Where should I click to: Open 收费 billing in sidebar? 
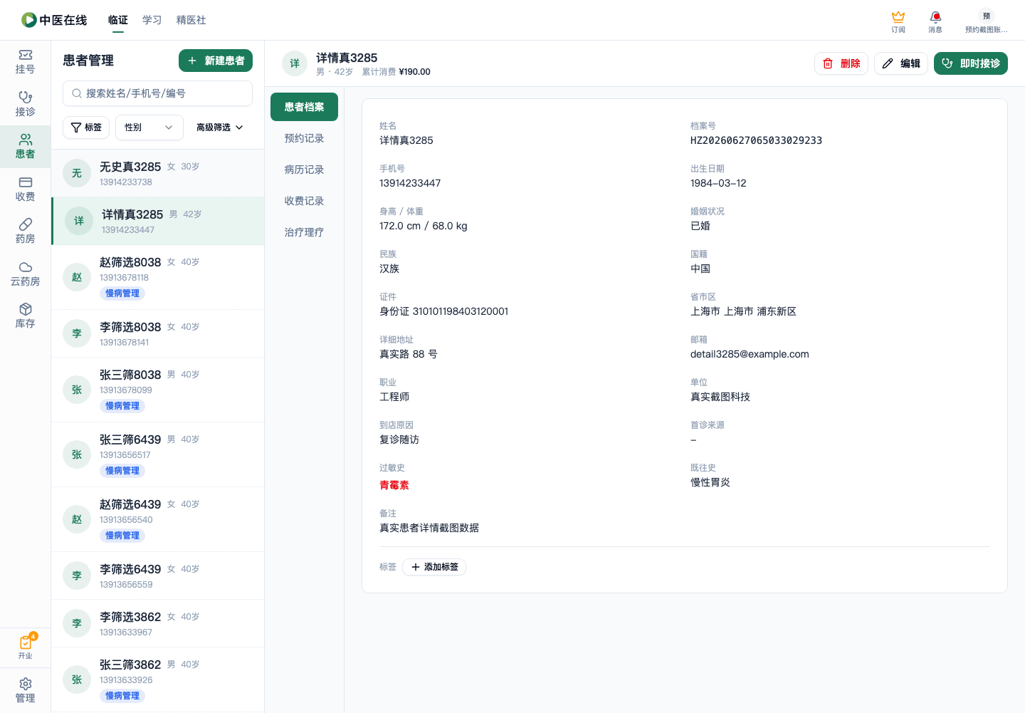coord(25,189)
